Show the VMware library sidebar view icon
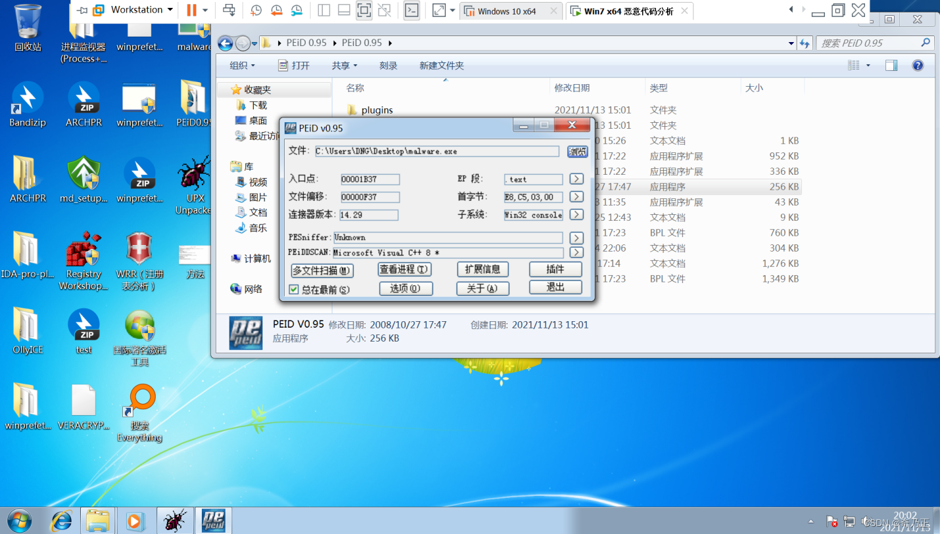940x534 pixels. tap(323, 10)
